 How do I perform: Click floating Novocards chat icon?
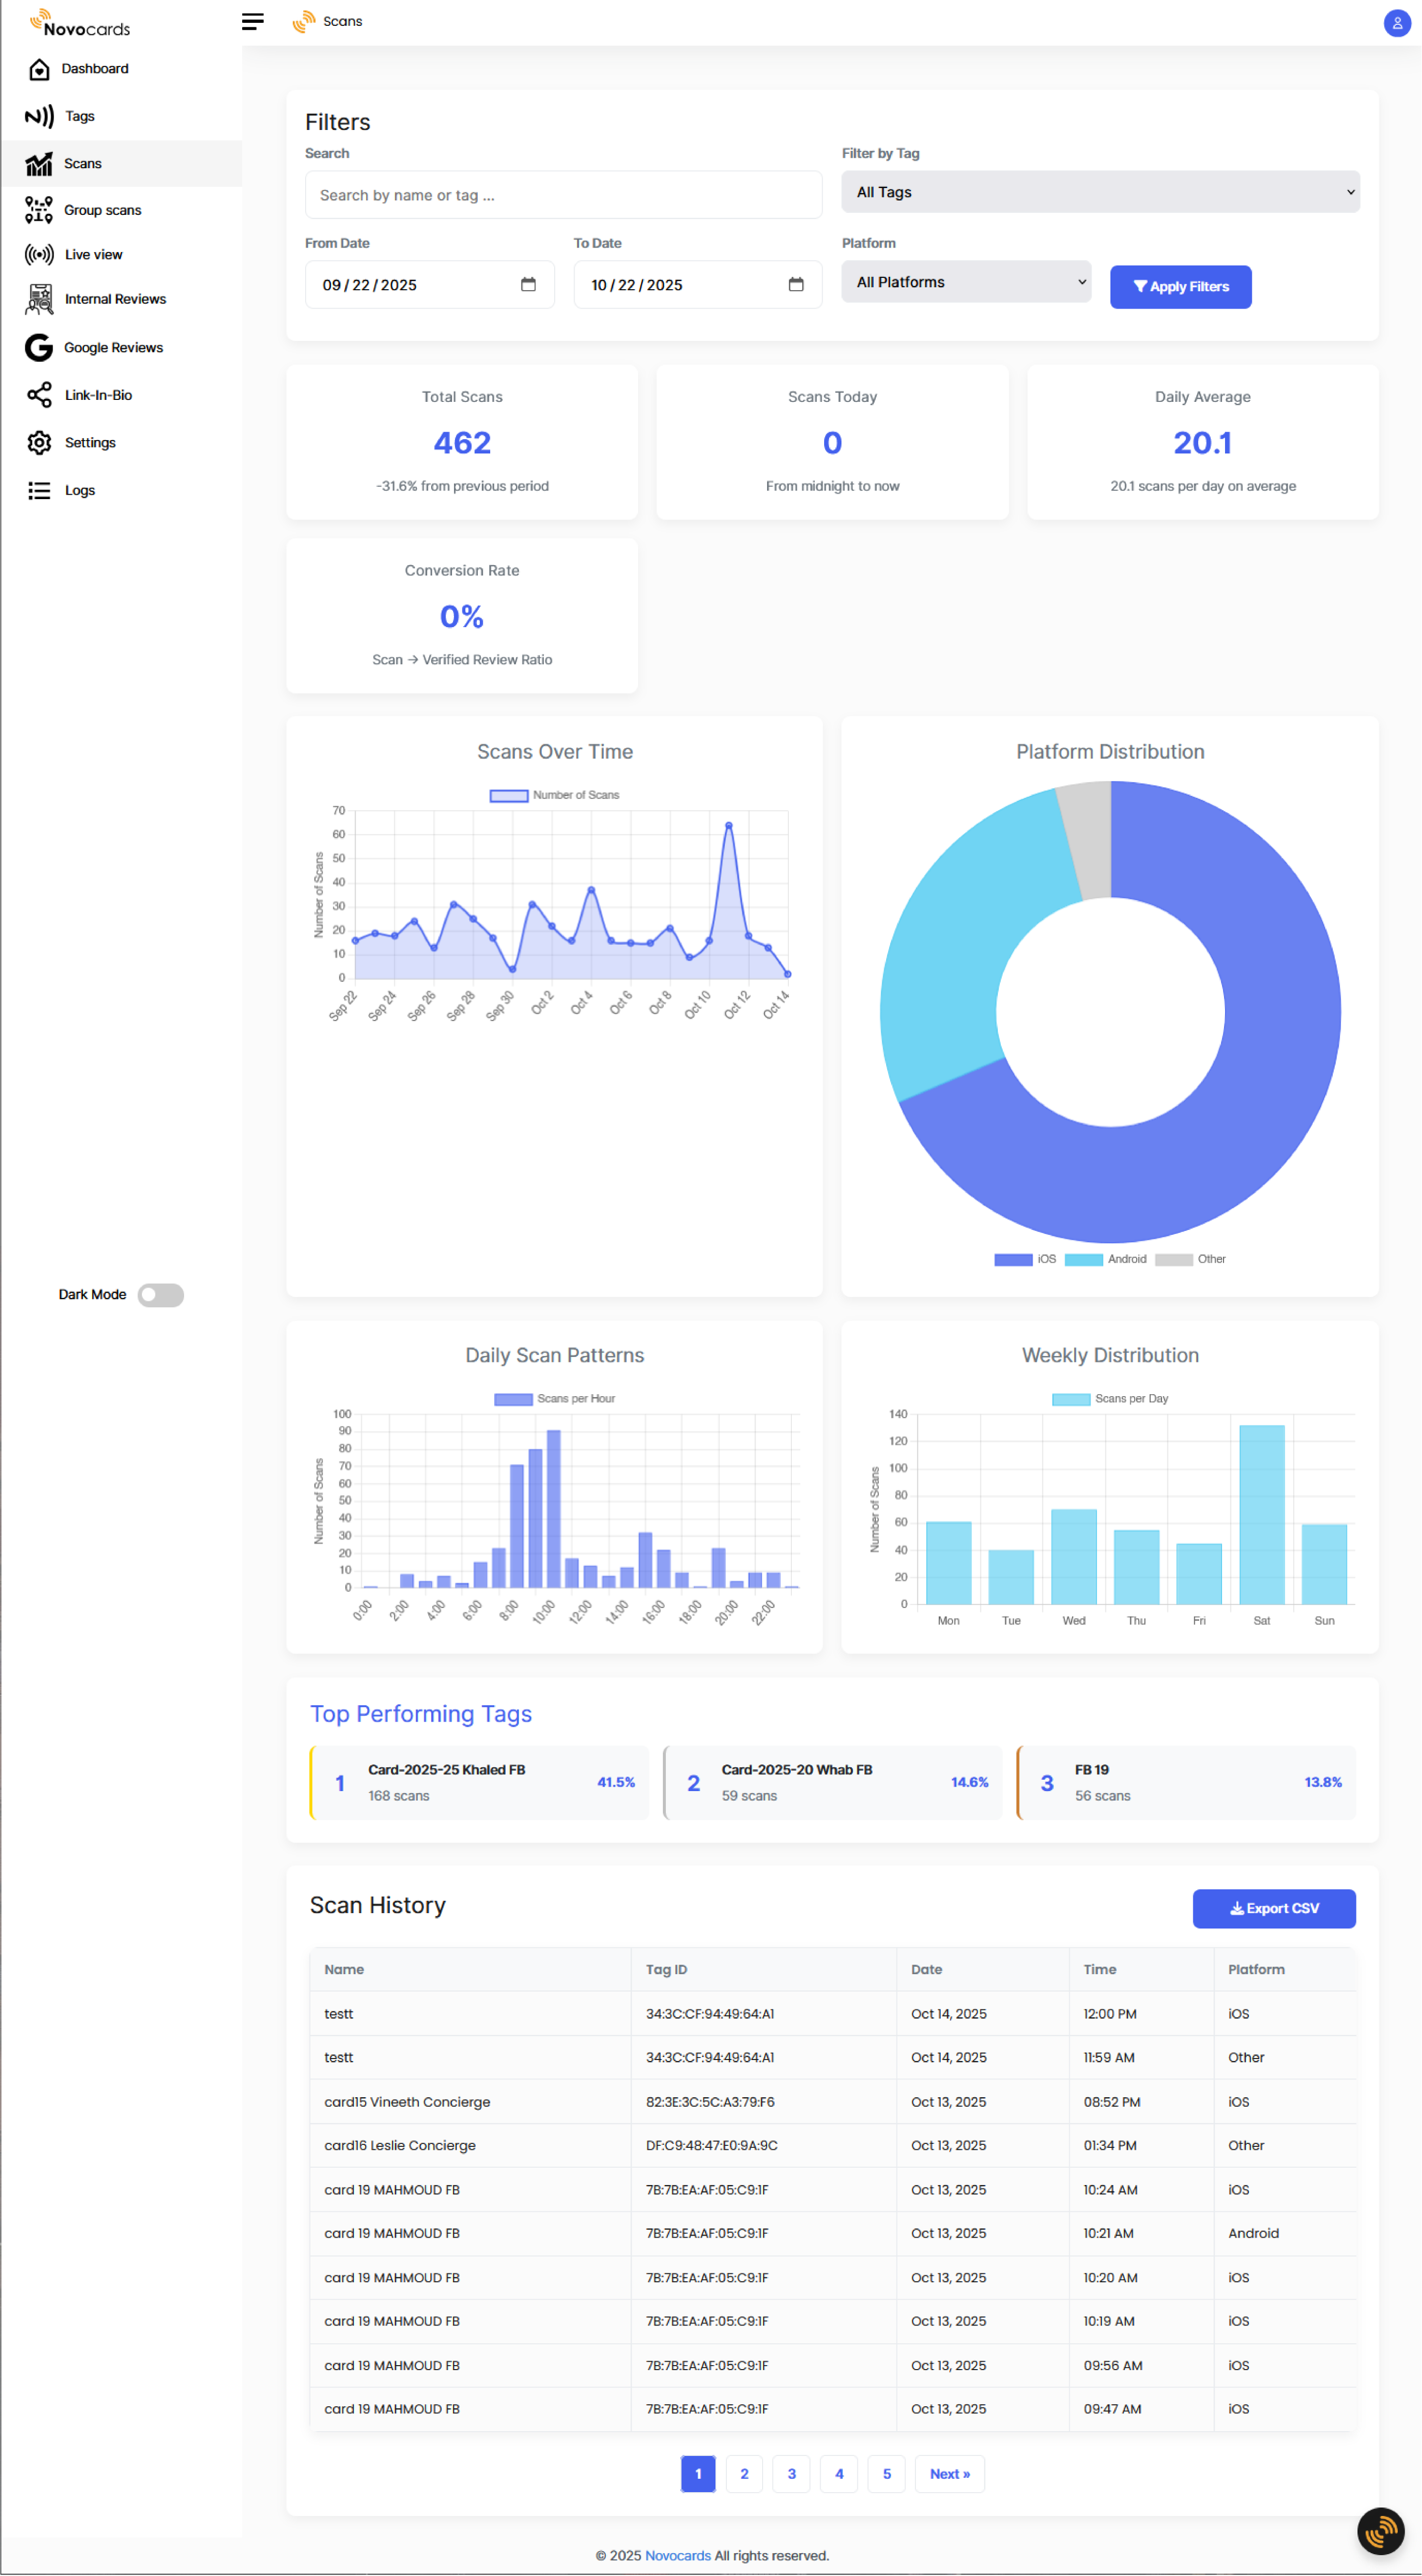(x=1380, y=2531)
